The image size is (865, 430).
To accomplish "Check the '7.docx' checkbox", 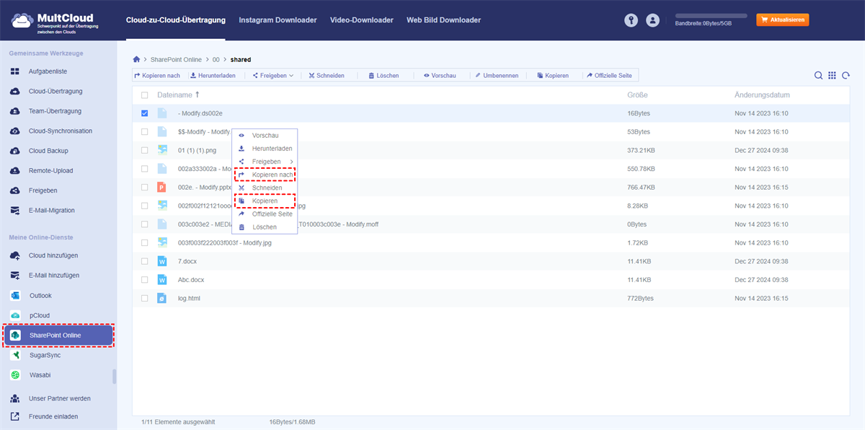I will tap(145, 261).
